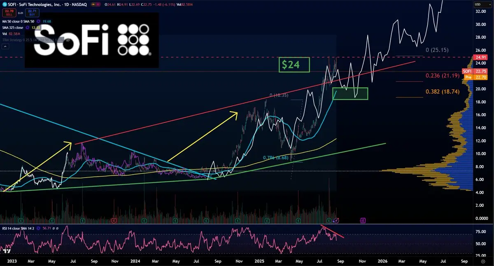
Task: Select the TRM Strategy legend text
Action: point(33,40)
